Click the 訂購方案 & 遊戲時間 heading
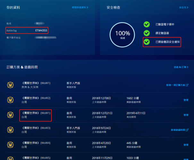Image resolution: width=194 pixels, height=160 pixels. [x=22, y=67]
